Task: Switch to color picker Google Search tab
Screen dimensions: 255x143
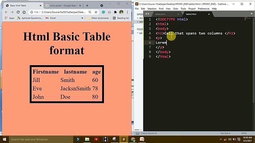Action: (x=63, y=6)
